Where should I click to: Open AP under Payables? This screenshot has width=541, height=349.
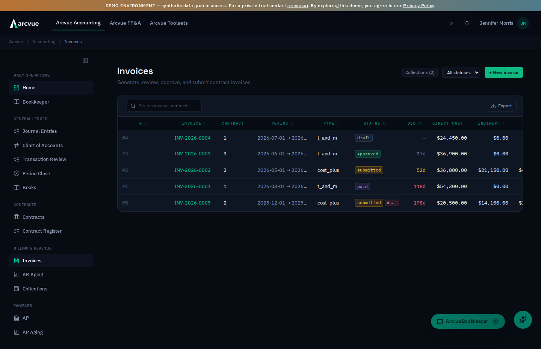[51, 318]
